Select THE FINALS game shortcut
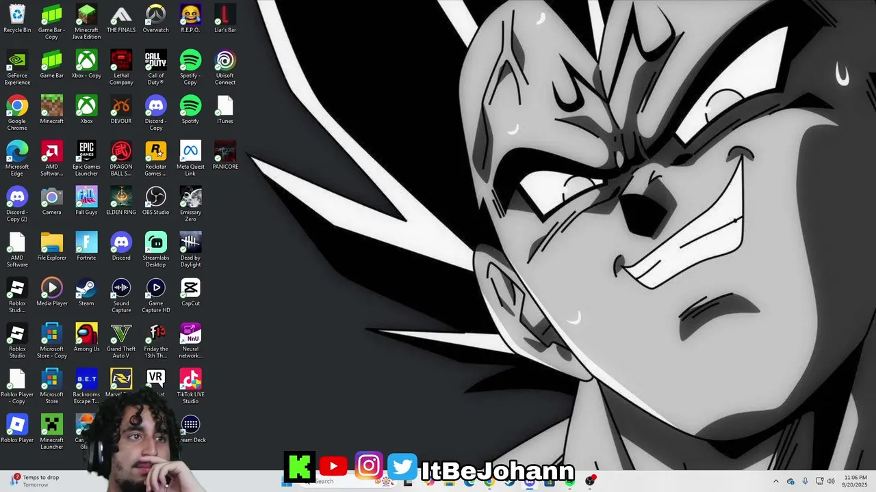Screen dimensions: 876x492 point(121,18)
